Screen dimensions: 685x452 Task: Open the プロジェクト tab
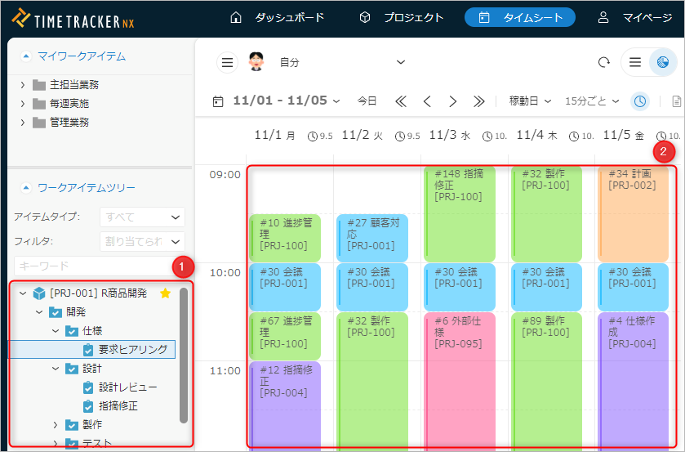[x=402, y=17]
